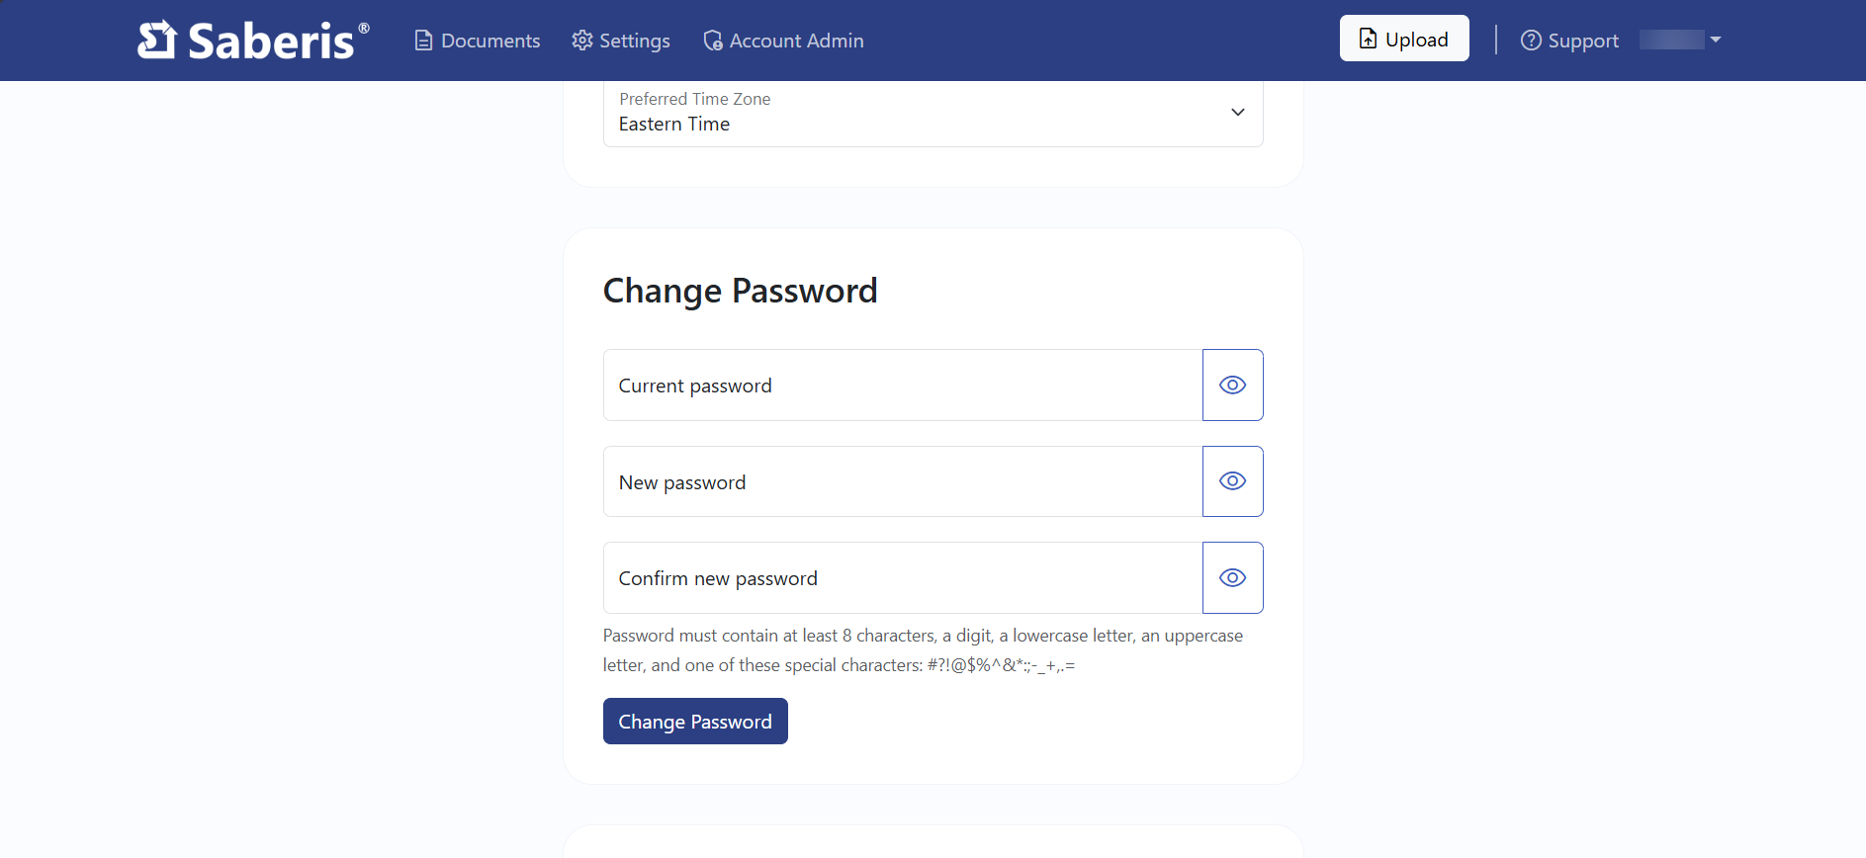Viewport: 1866px width, 858px height.
Task: Reveal the confirm new password field
Action: click(1232, 578)
